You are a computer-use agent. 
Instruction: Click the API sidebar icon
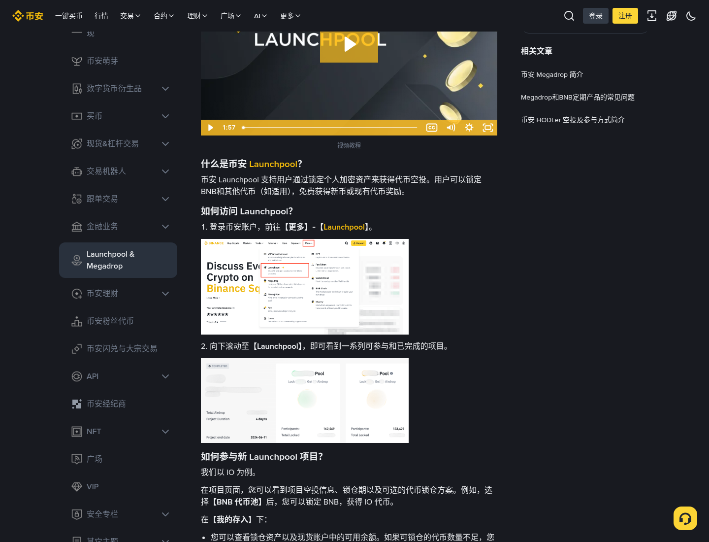coord(77,376)
